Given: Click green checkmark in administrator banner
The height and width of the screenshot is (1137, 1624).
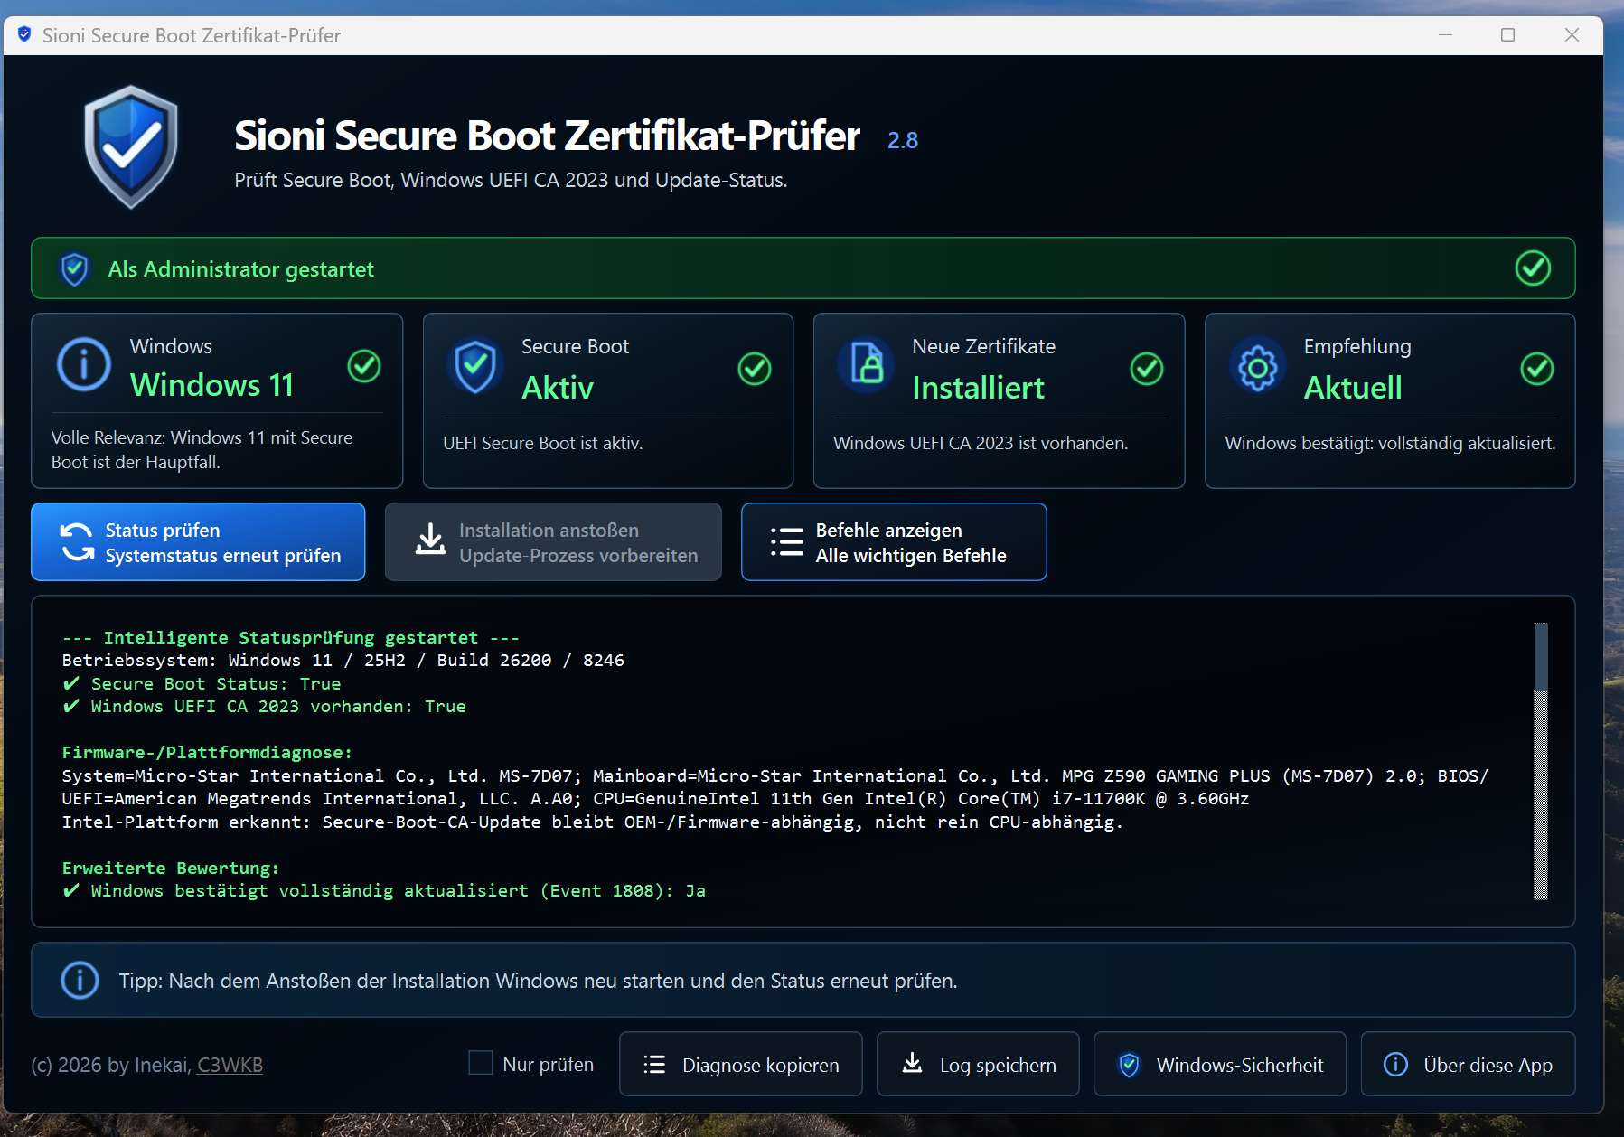Looking at the screenshot, I should [1532, 268].
